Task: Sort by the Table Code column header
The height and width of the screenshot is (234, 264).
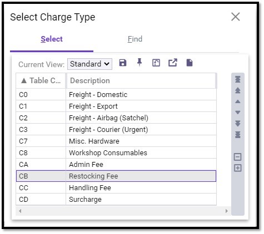Action: [41, 80]
